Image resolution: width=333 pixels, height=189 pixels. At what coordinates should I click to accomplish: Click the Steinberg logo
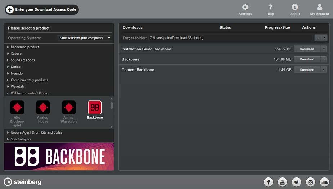click(23, 182)
